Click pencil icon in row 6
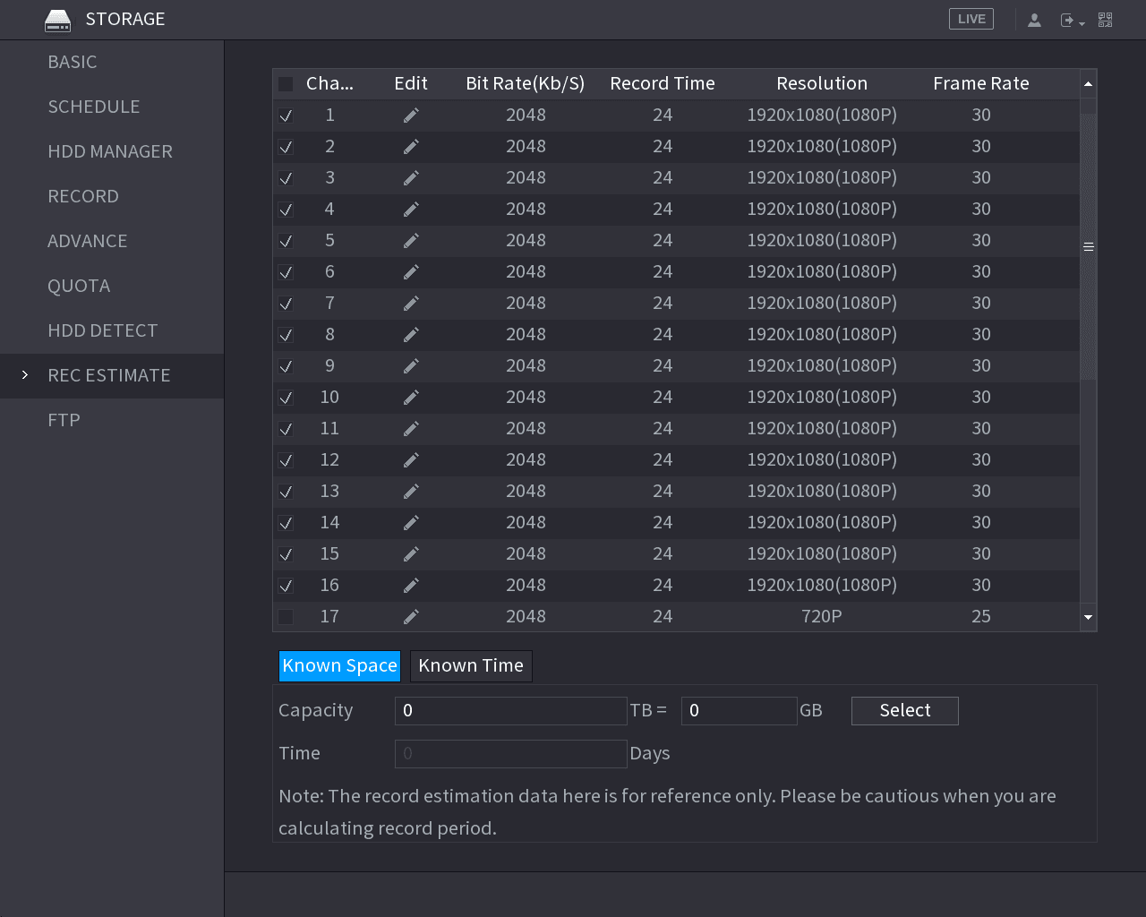The width and height of the screenshot is (1146, 917). [411, 272]
